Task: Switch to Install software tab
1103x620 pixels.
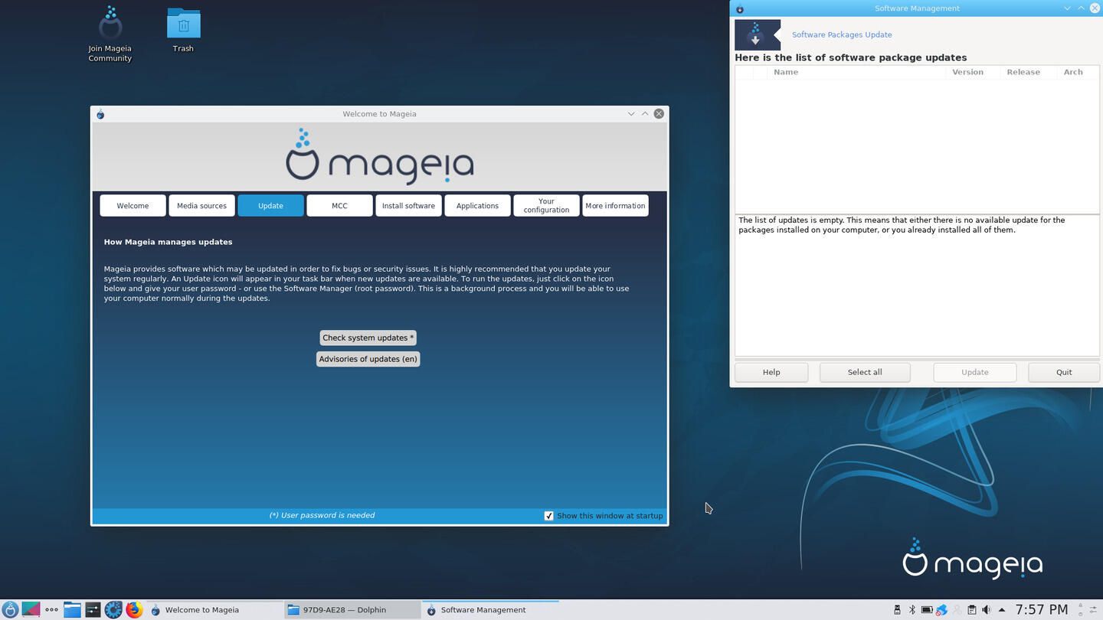Action: (x=408, y=206)
